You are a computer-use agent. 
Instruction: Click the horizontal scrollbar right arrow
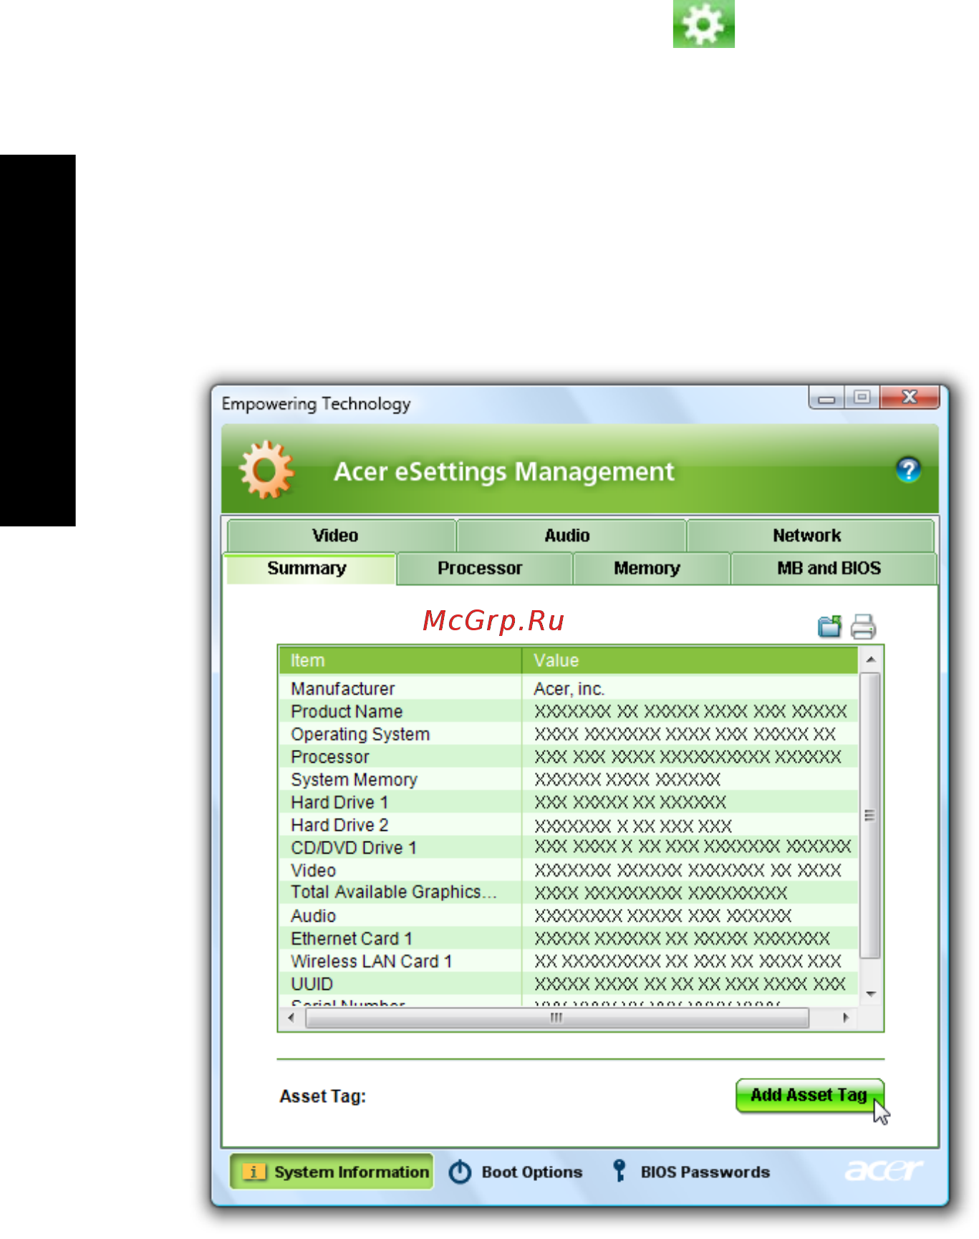click(x=846, y=1018)
